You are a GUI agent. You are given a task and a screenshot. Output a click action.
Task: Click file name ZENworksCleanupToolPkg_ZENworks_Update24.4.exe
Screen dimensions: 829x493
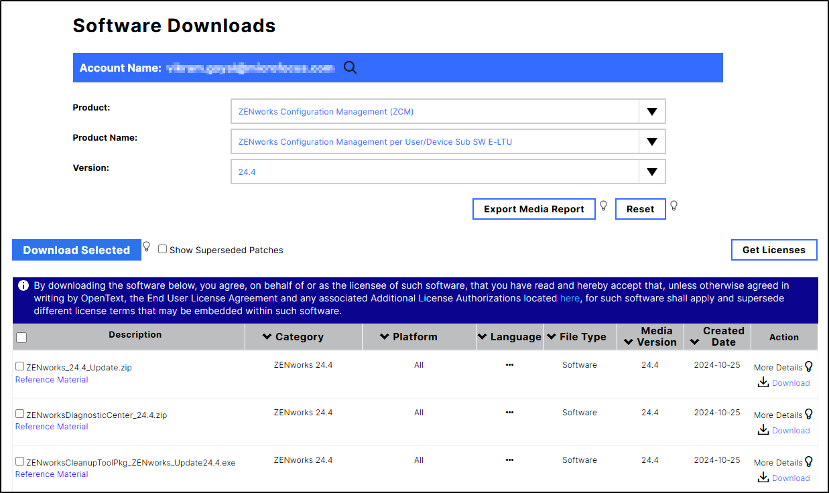[x=131, y=463]
